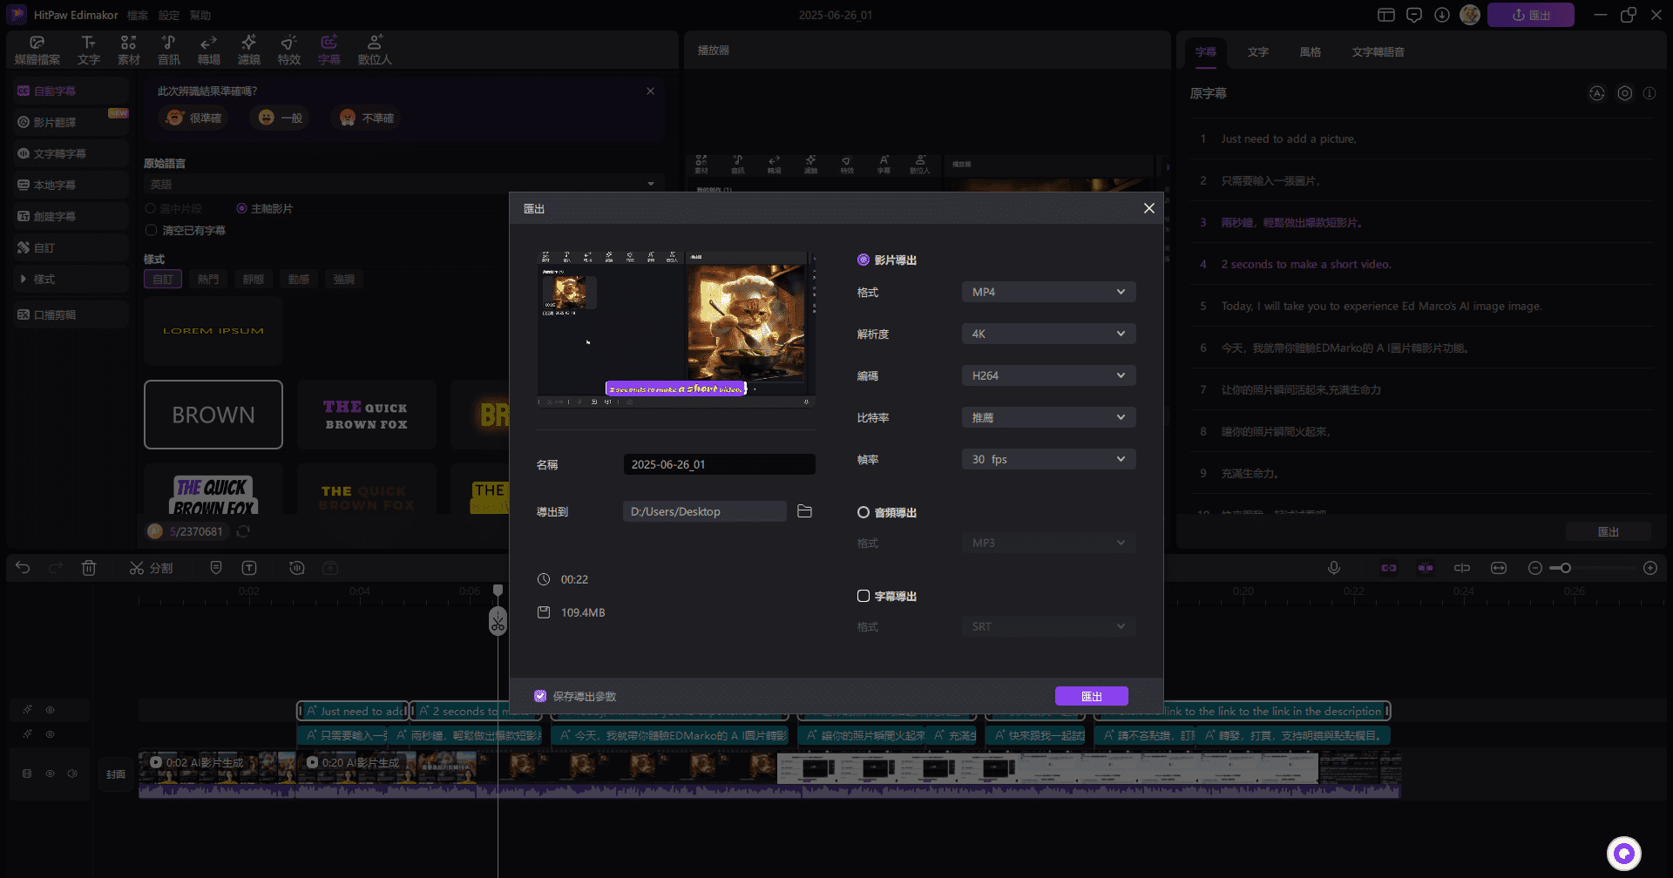Screen dimensions: 1673x878
Task: Open the 格式 MP4 dropdown
Action: 1048,292
